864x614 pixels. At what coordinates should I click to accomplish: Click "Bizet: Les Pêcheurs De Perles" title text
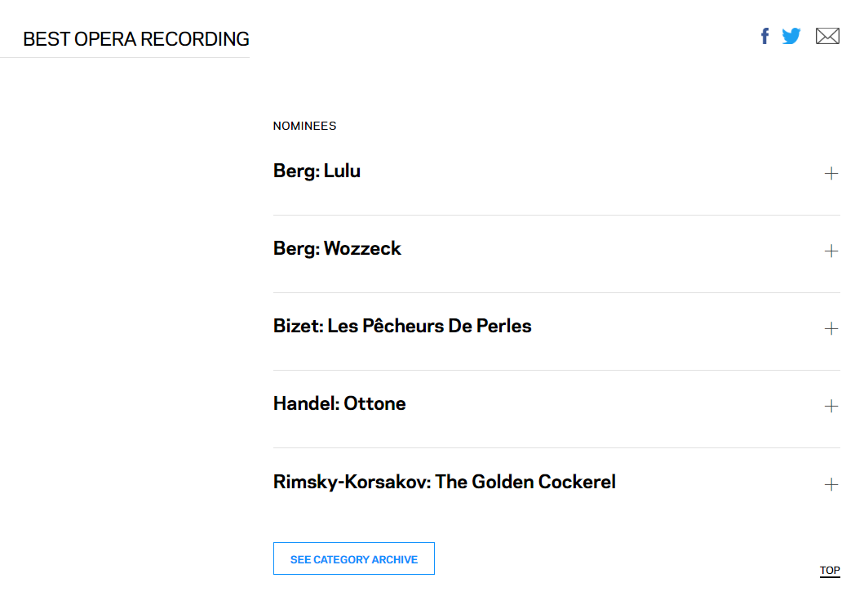click(x=402, y=327)
